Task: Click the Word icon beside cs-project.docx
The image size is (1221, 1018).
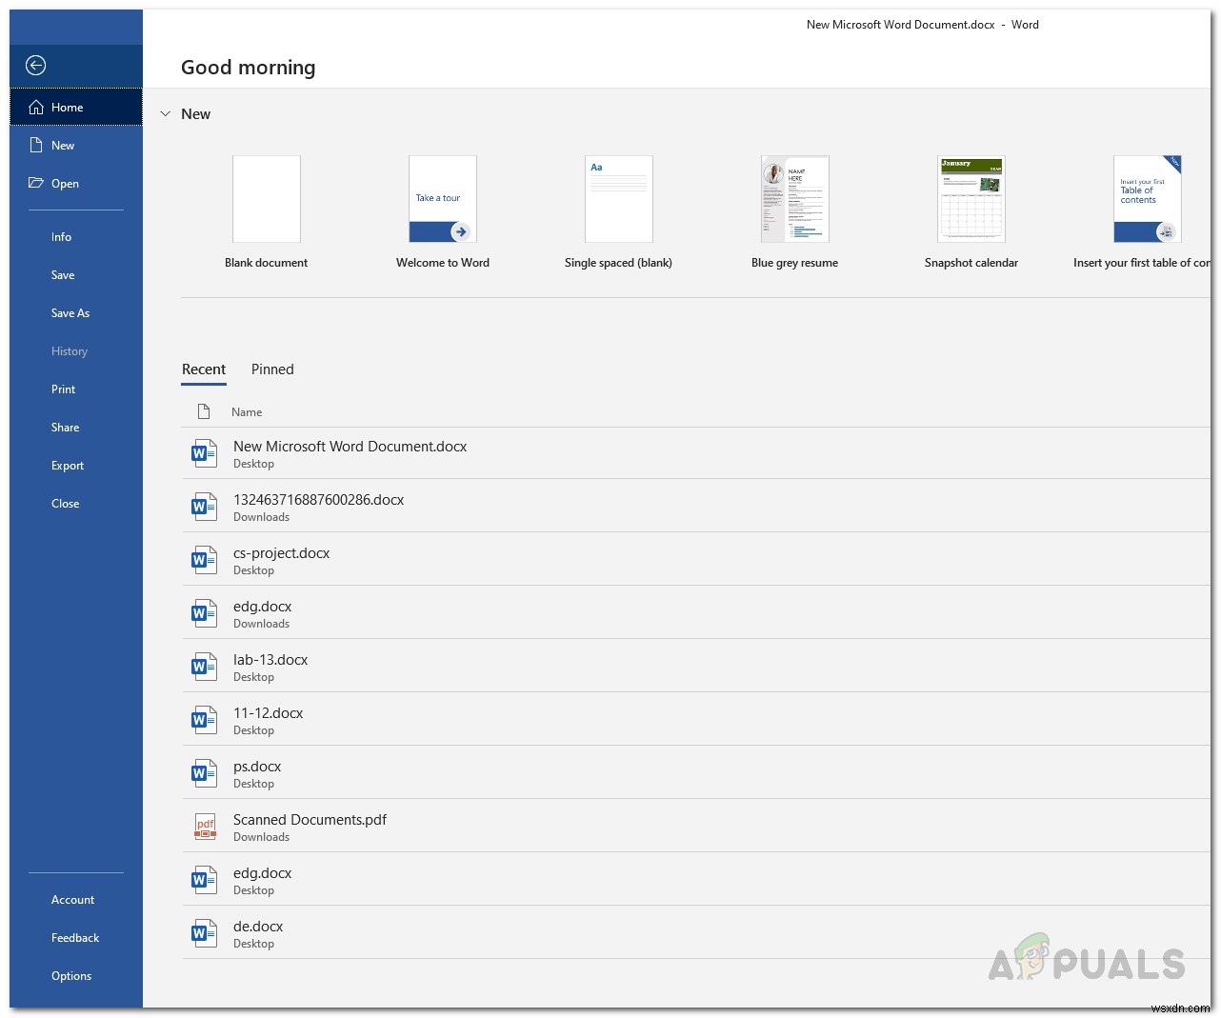Action: (204, 560)
